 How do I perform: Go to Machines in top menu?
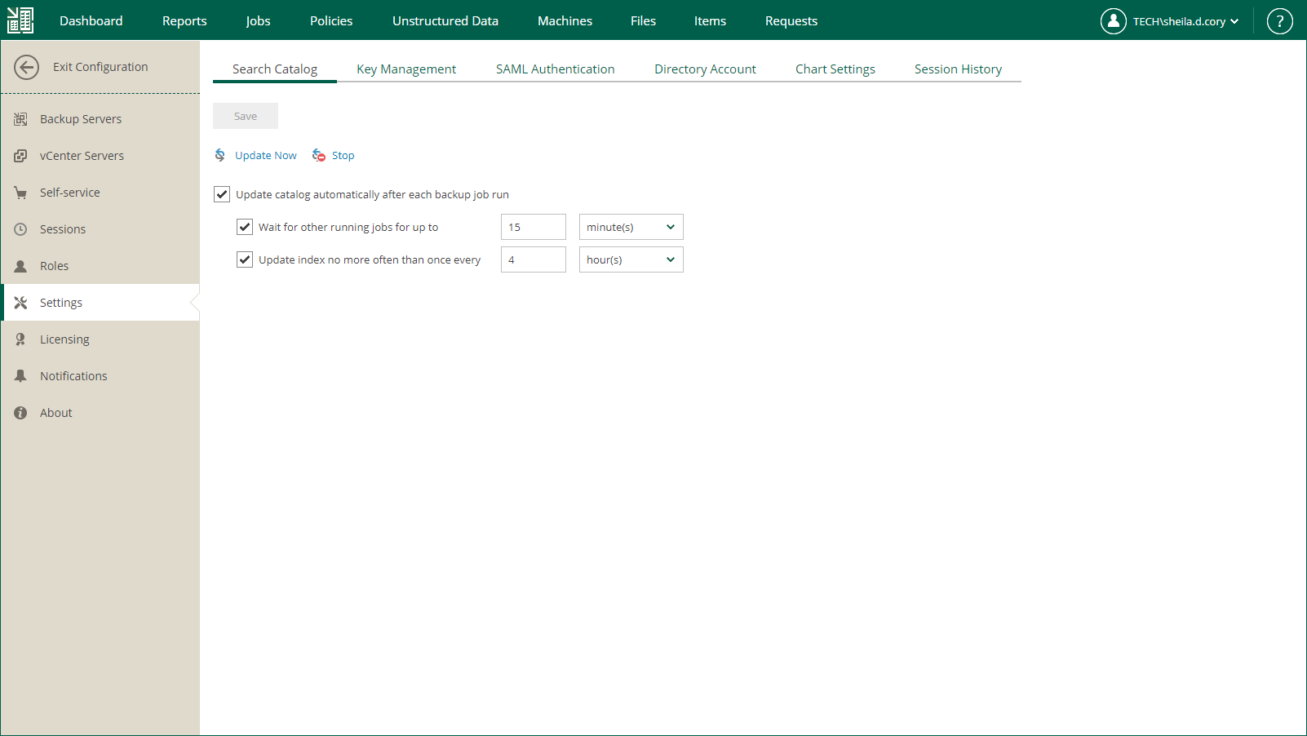[x=565, y=21]
